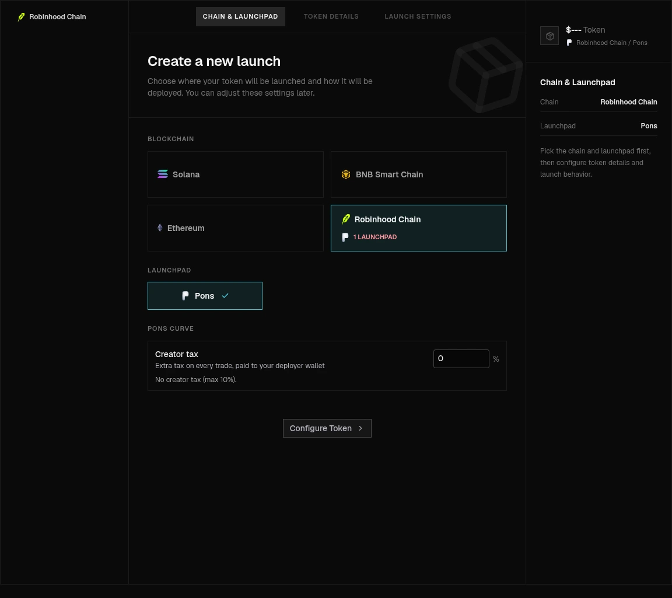The width and height of the screenshot is (672, 598).
Task: Click the Solana logo icon
Action: 162,174
